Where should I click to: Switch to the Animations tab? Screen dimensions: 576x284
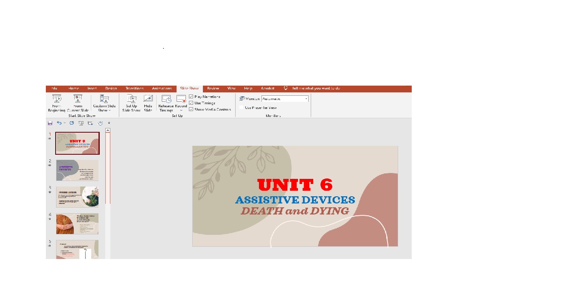162,89
